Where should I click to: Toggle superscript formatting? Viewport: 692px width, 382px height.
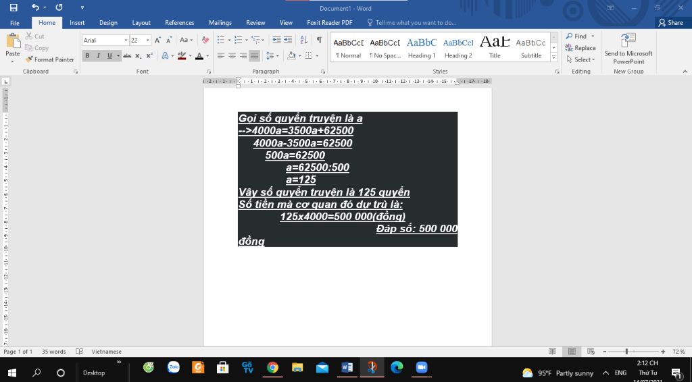tap(149, 56)
